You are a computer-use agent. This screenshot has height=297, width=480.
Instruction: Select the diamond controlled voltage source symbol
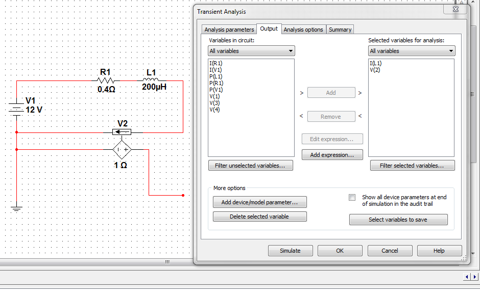(122, 150)
